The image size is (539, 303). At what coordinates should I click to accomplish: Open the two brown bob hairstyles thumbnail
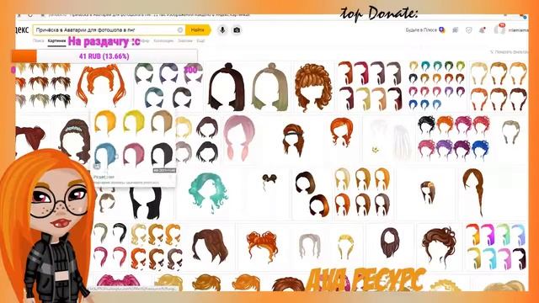click(312, 194)
